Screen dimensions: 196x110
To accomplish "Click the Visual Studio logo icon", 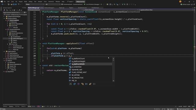I will click(2, 2).
